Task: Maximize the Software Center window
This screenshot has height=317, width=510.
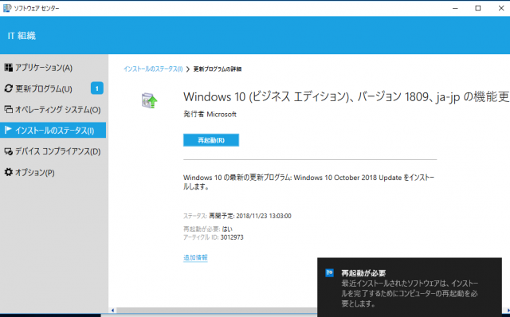Action: pos(478,8)
